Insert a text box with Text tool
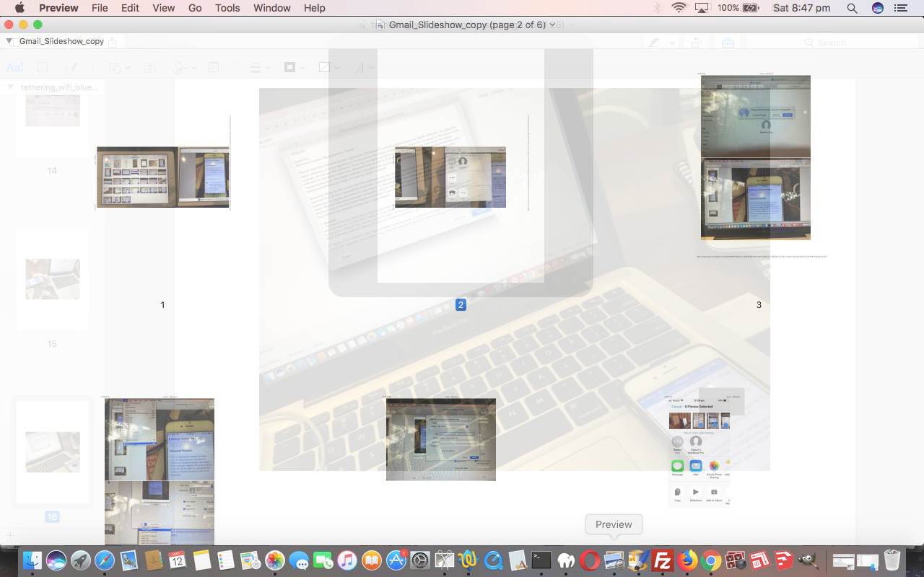 pos(150,67)
